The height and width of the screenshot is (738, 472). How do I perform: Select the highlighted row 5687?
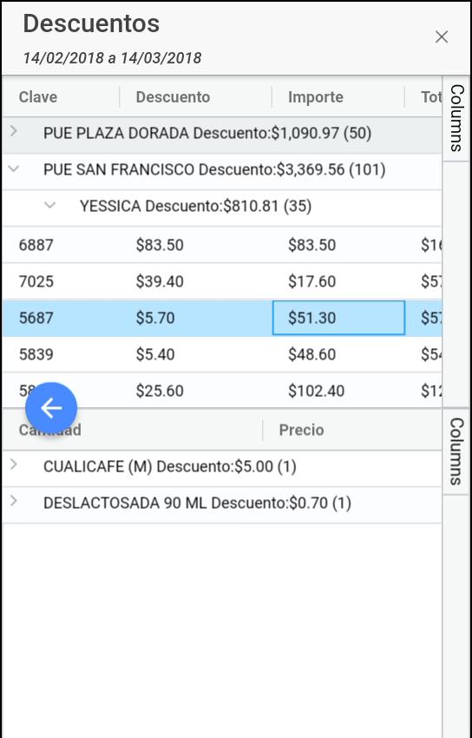(x=222, y=318)
